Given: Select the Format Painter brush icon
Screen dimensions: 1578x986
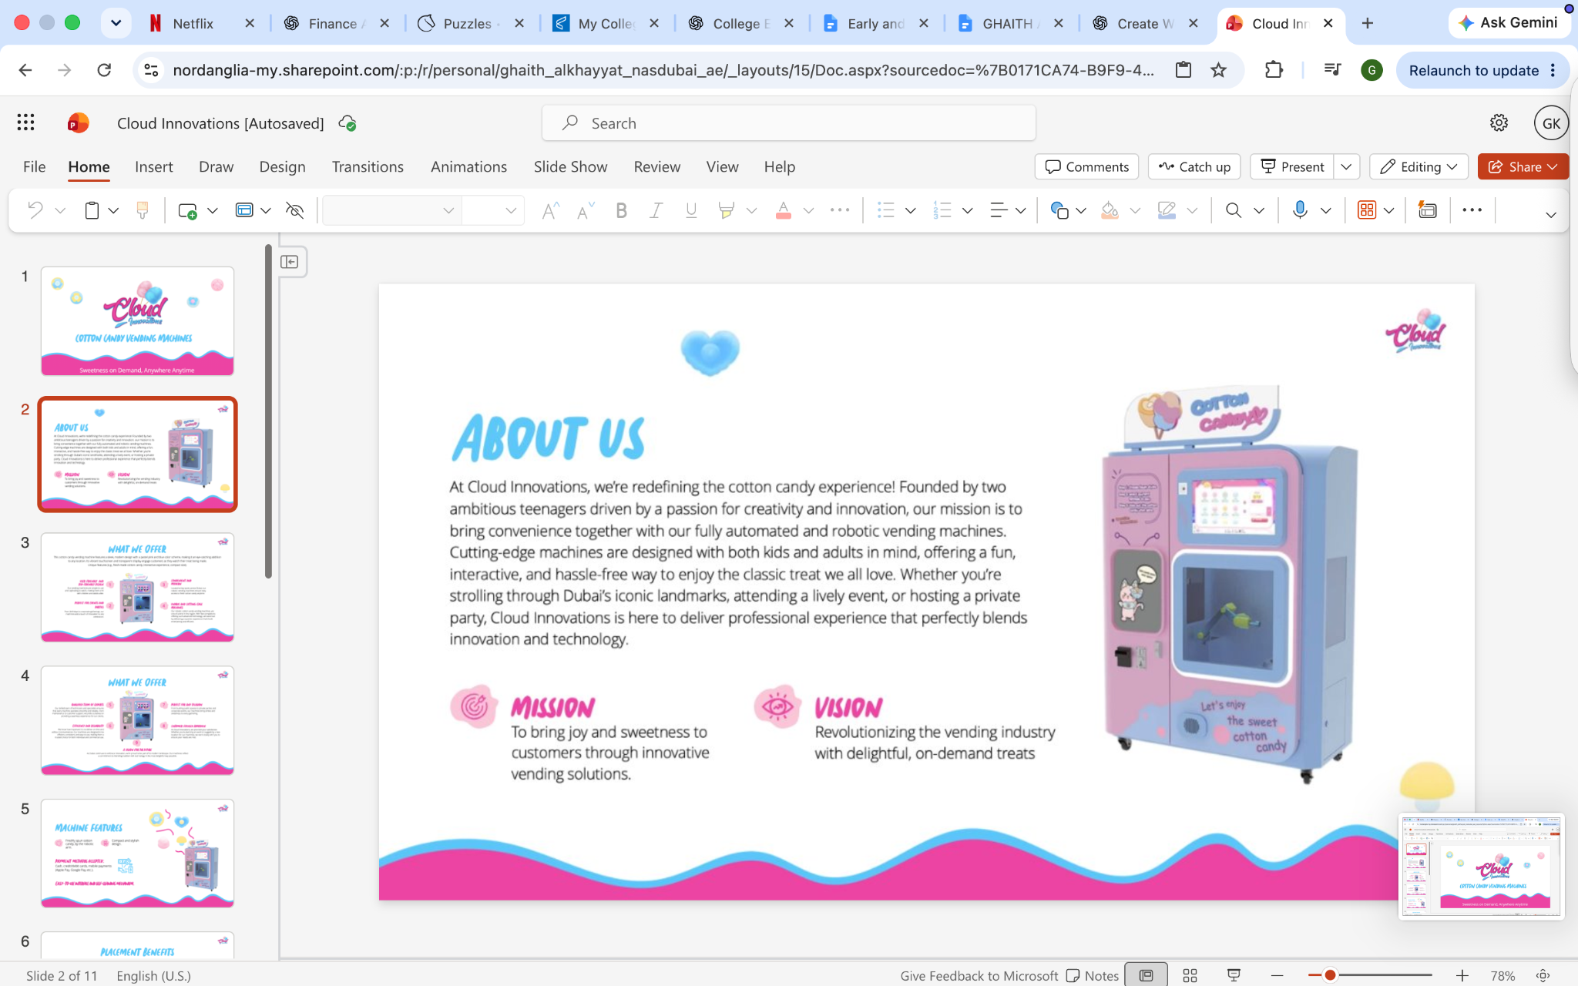Looking at the screenshot, I should pyautogui.click(x=143, y=210).
